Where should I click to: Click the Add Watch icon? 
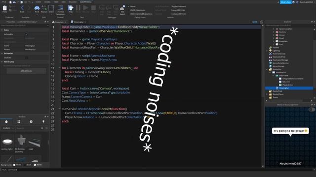[x=122, y=10]
